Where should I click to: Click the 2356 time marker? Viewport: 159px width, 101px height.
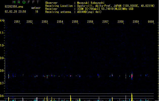click(x=90, y=22)
